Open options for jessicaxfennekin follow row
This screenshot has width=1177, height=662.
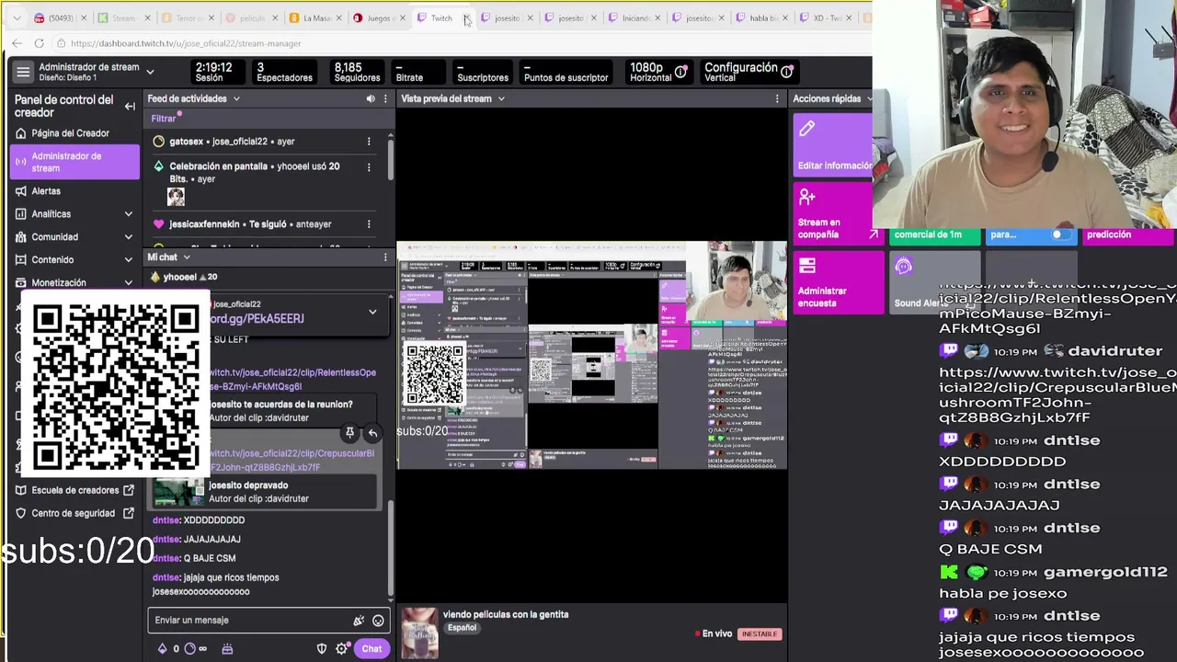[x=369, y=224]
